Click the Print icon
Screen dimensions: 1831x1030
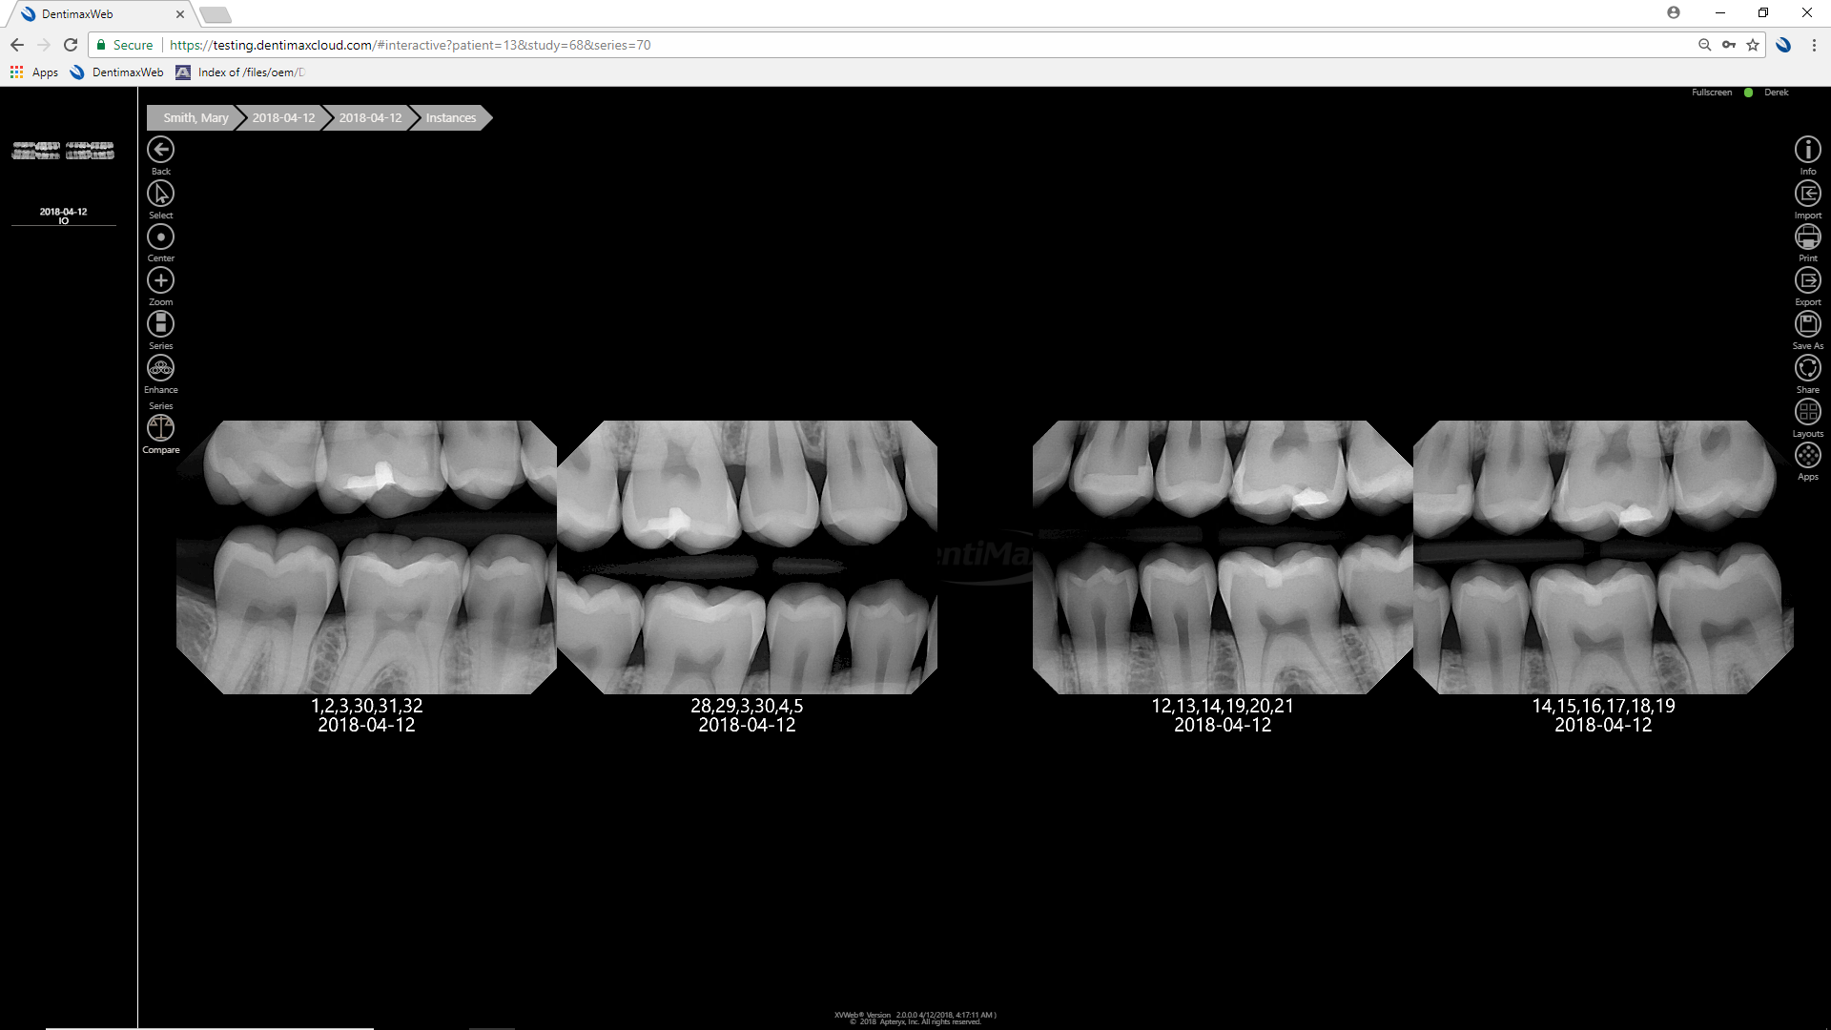coord(1807,237)
